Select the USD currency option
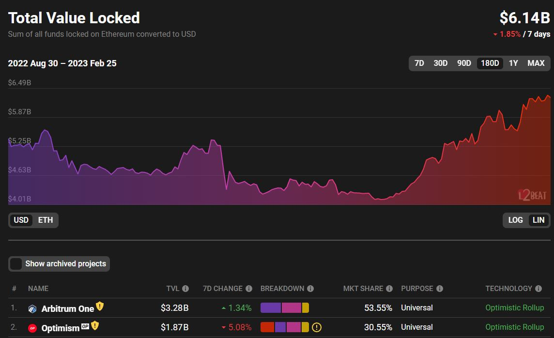 coord(21,220)
